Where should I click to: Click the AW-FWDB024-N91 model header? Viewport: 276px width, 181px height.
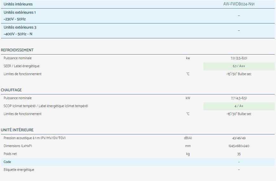pos(239,4)
